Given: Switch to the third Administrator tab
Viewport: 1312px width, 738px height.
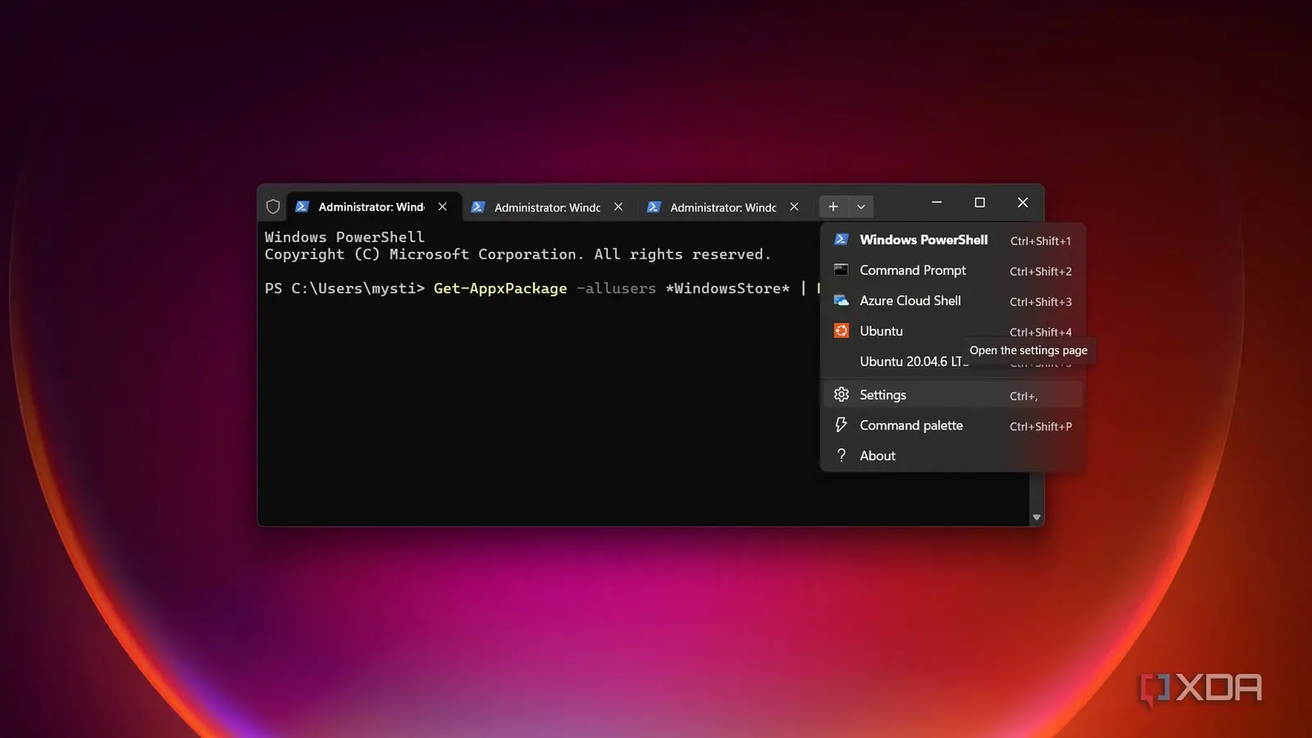Looking at the screenshot, I should pos(723,207).
